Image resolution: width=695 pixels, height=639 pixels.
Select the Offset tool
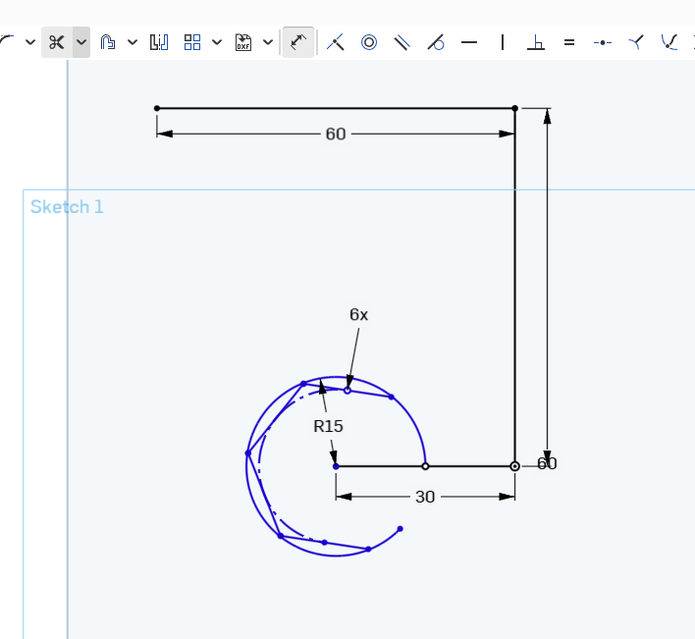click(x=108, y=42)
